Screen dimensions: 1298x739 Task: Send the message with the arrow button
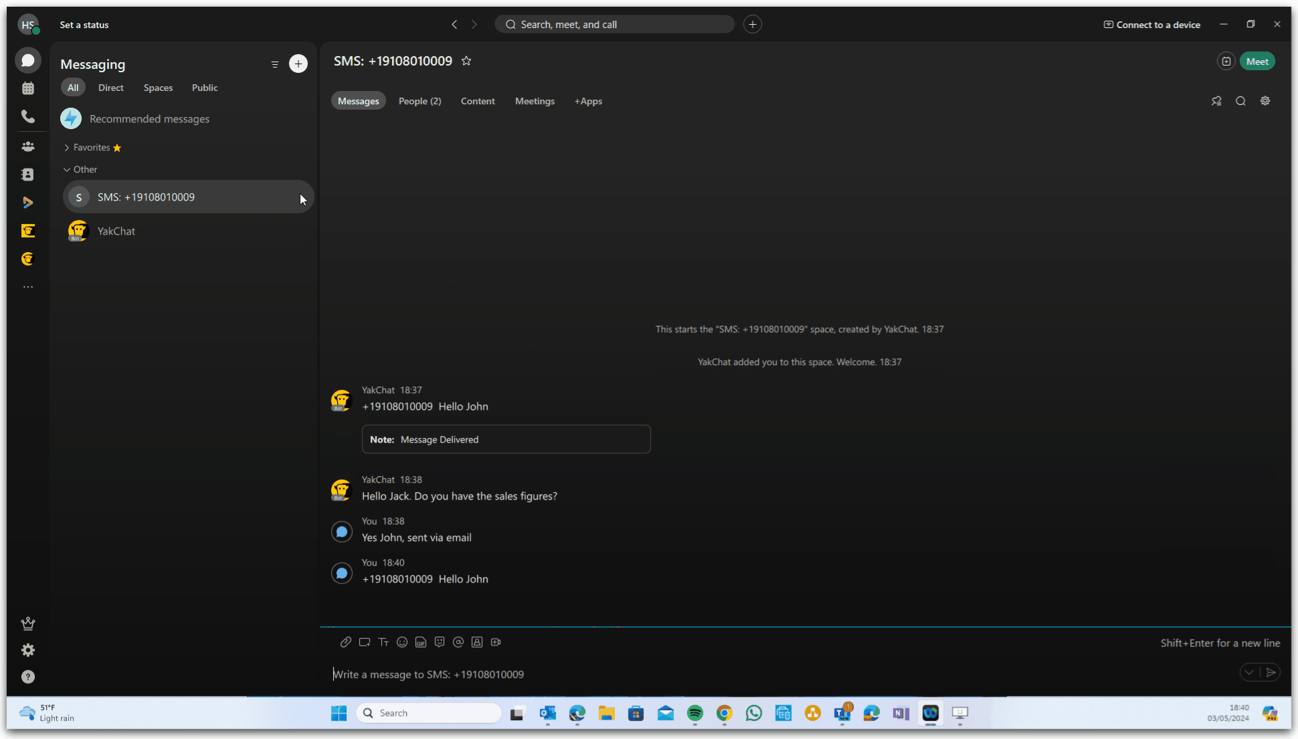[x=1271, y=673]
